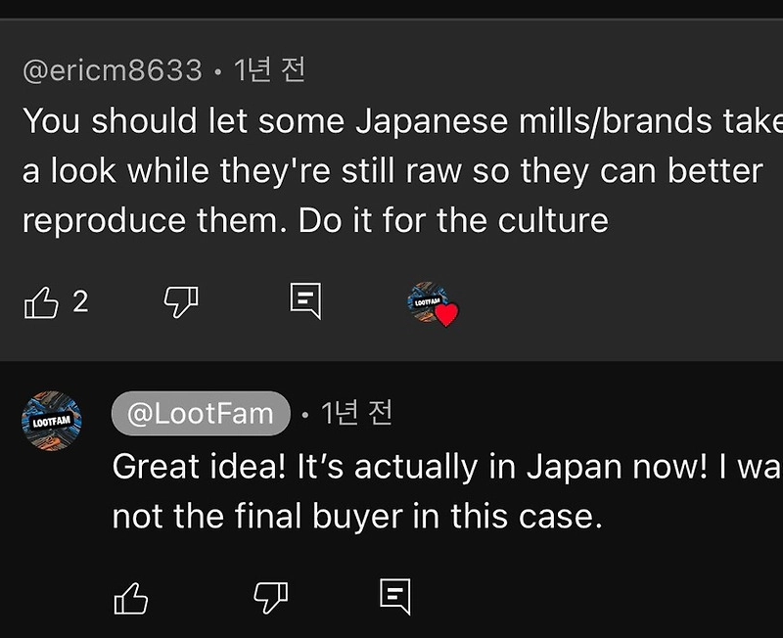Click the 'Great idea!' reply line
The width and height of the screenshot is (783, 638).
pos(201,467)
